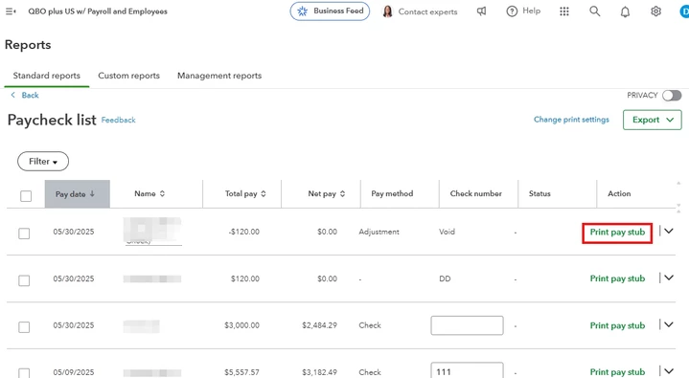Click the $2,484.29 net pay value

319,325
